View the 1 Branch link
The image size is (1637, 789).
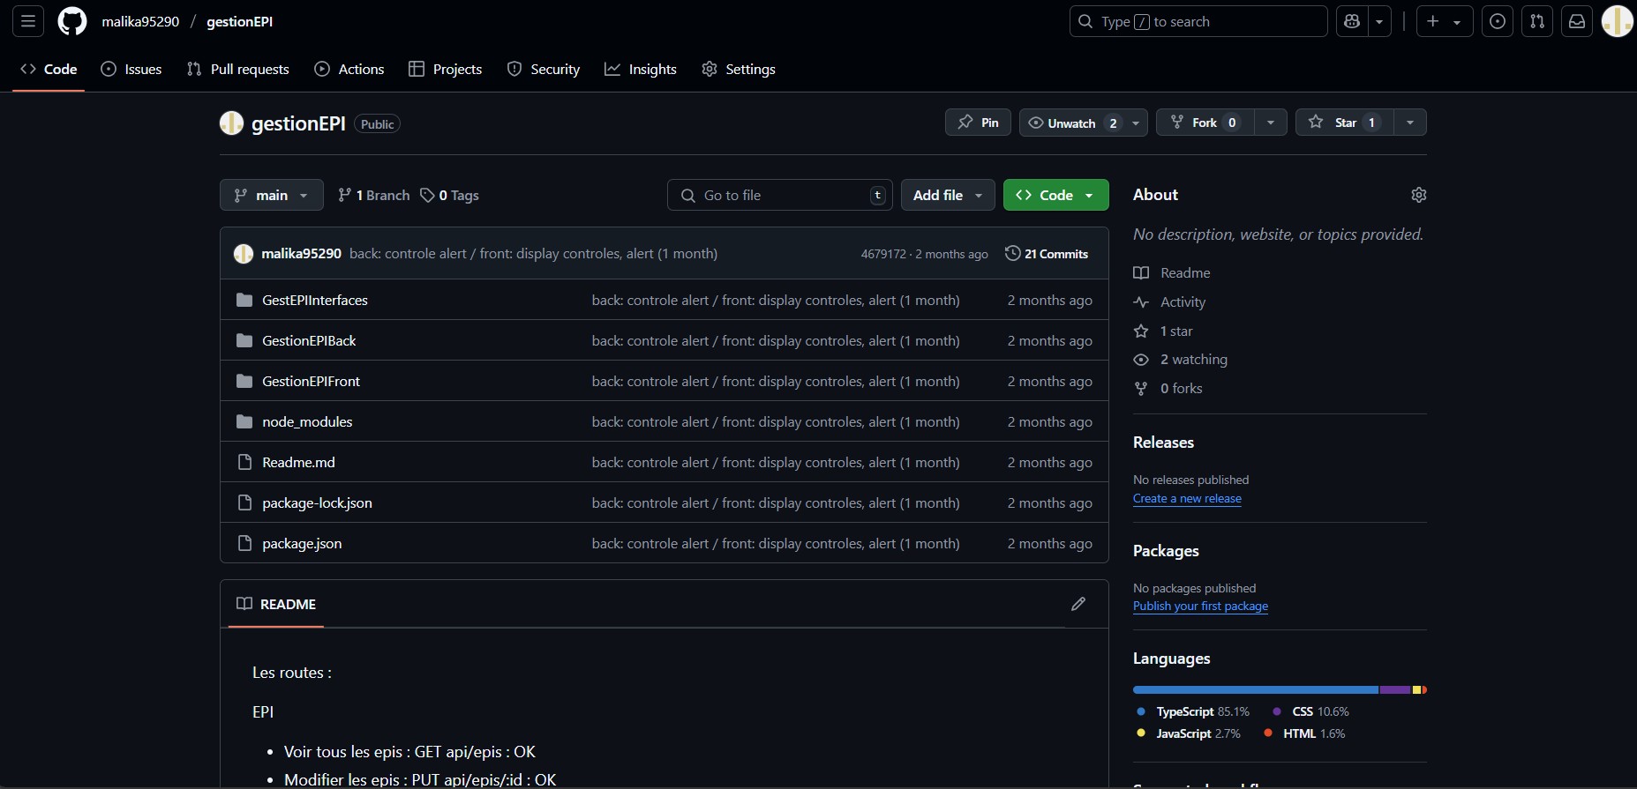click(x=374, y=195)
